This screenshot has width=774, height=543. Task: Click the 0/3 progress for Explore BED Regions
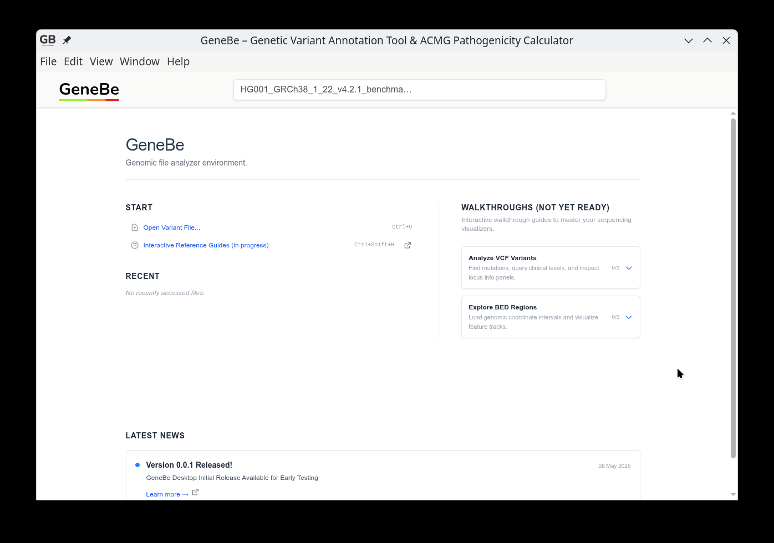coord(615,317)
